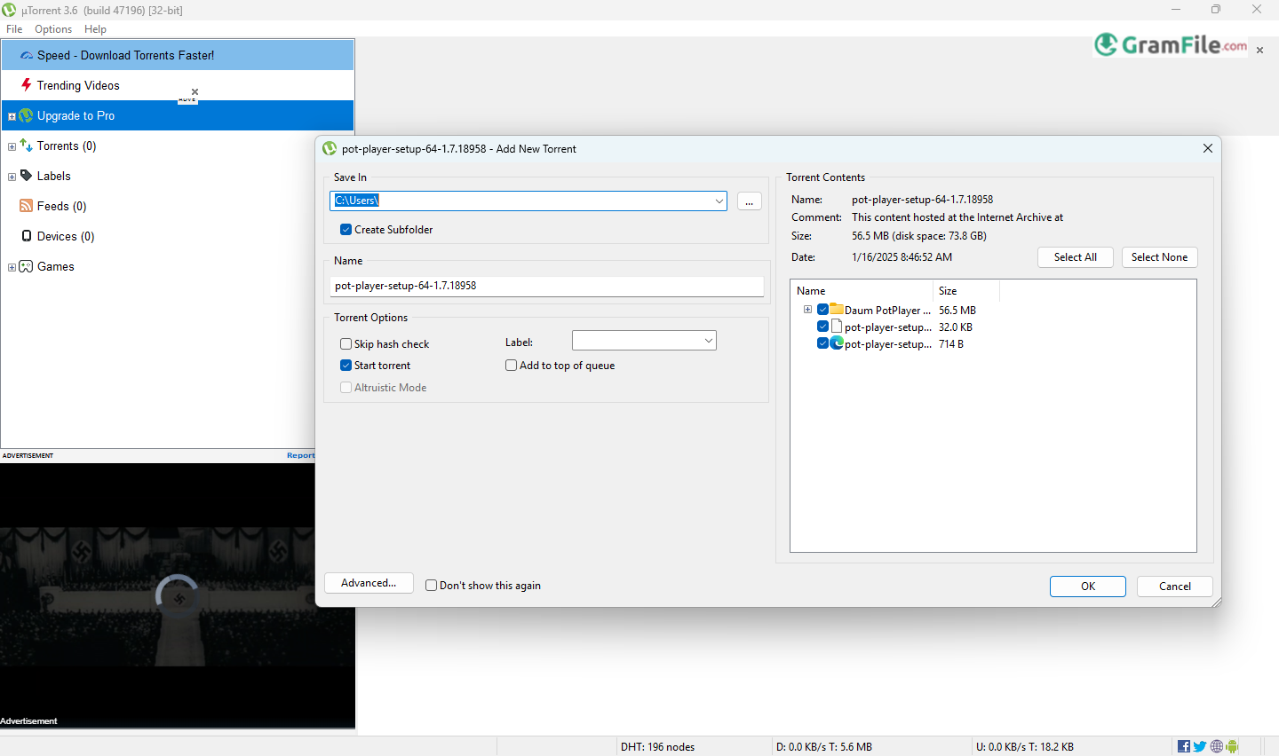Click the Cancel button
Screen dimensions: 1279x756
tap(1175, 587)
